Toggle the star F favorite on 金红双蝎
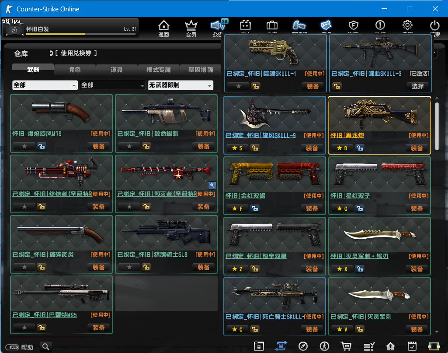This screenshot has width=448, height=353. (x=237, y=208)
